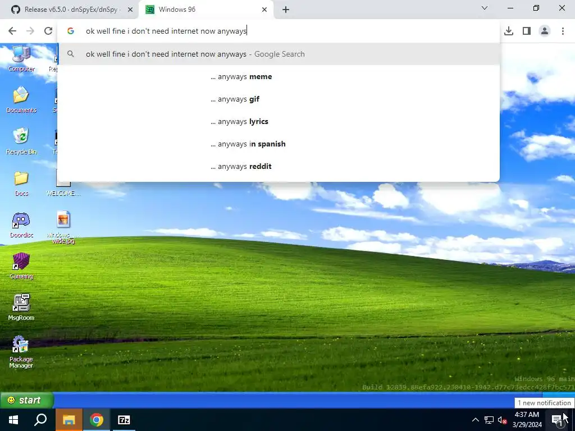This screenshot has width=575, height=431.
Task: Open the Chrome profile avatar
Action: [x=545, y=31]
